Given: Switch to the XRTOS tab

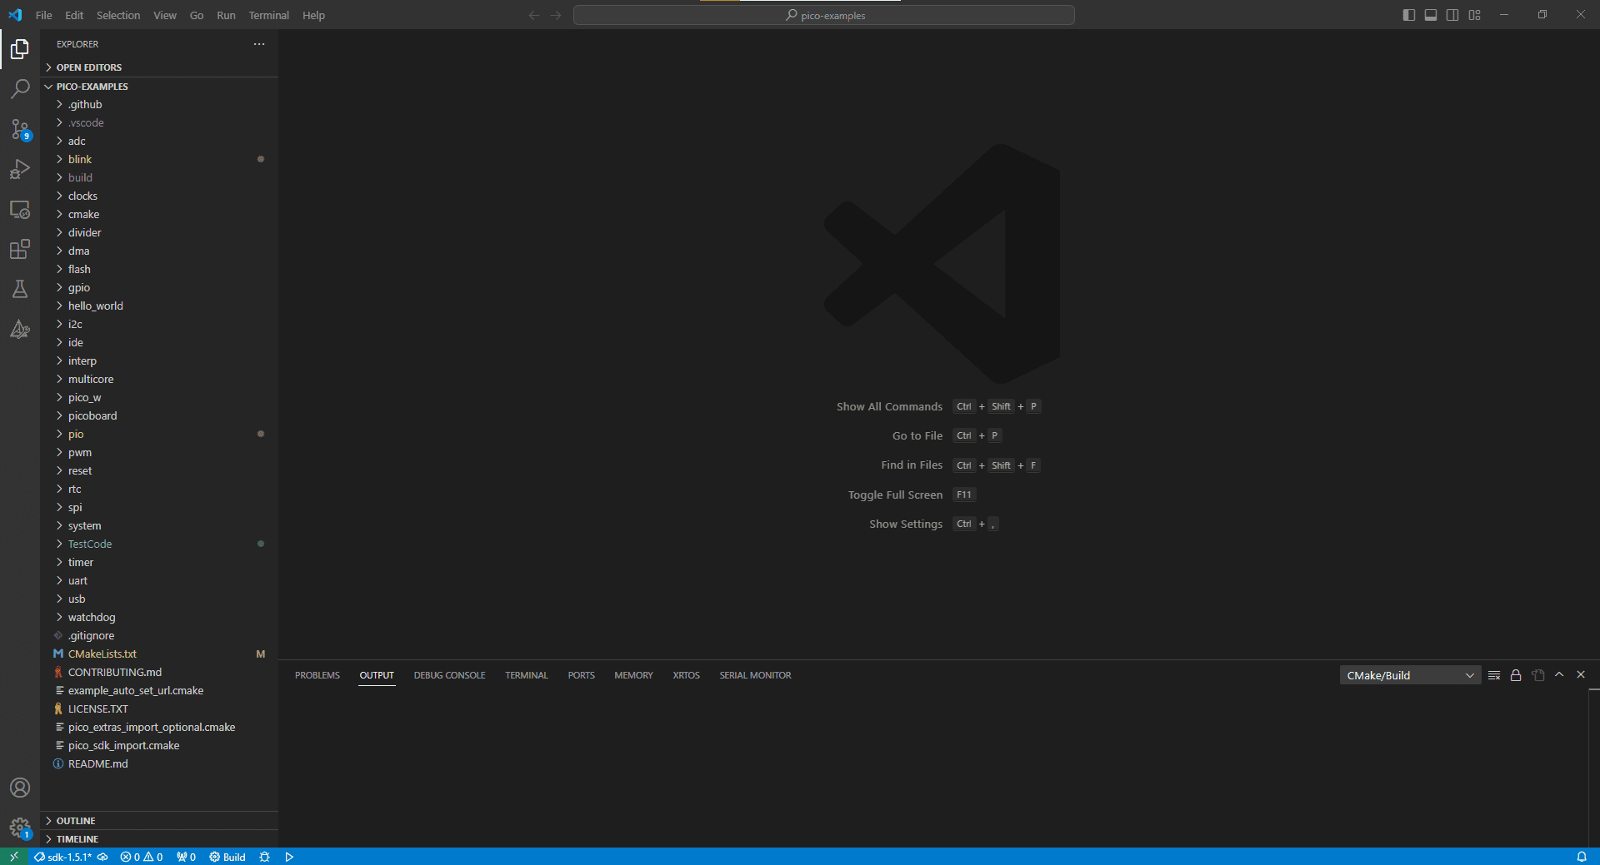Looking at the screenshot, I should point(687,675).
